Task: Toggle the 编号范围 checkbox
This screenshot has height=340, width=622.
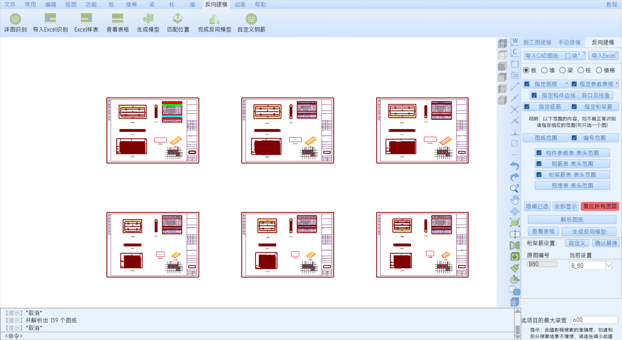Action: point(574,138)
